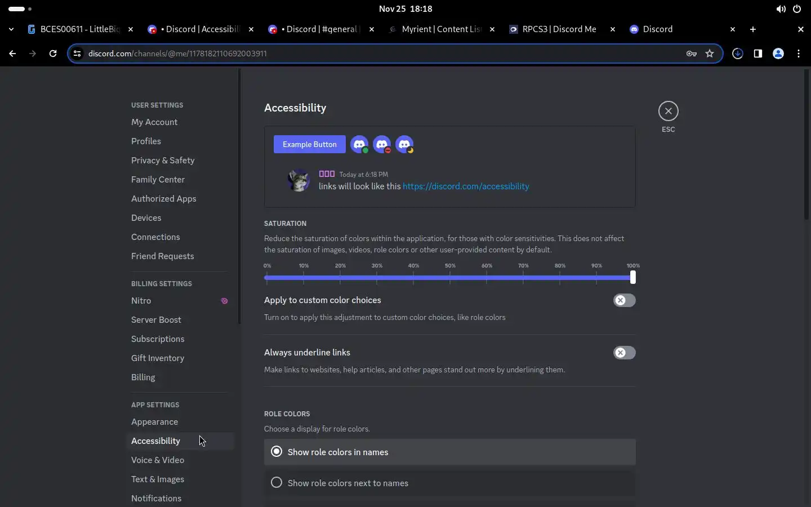View site information icon in address bar

[x=78, y=54]
